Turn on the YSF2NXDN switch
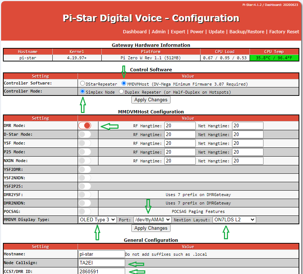 85,178
